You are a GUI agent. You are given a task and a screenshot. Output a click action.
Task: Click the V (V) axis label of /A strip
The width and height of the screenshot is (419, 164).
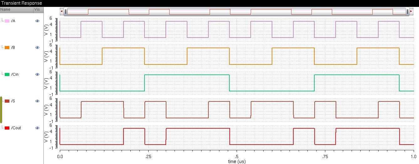pyautogui.click(x=46, y=30)
